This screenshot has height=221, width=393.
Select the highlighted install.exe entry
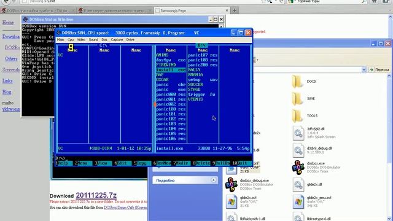pos(171,70)
